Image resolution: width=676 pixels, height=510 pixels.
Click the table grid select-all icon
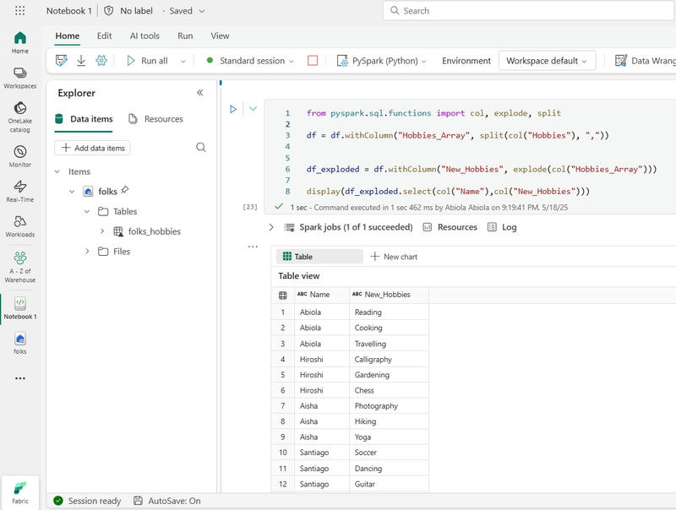283,295
